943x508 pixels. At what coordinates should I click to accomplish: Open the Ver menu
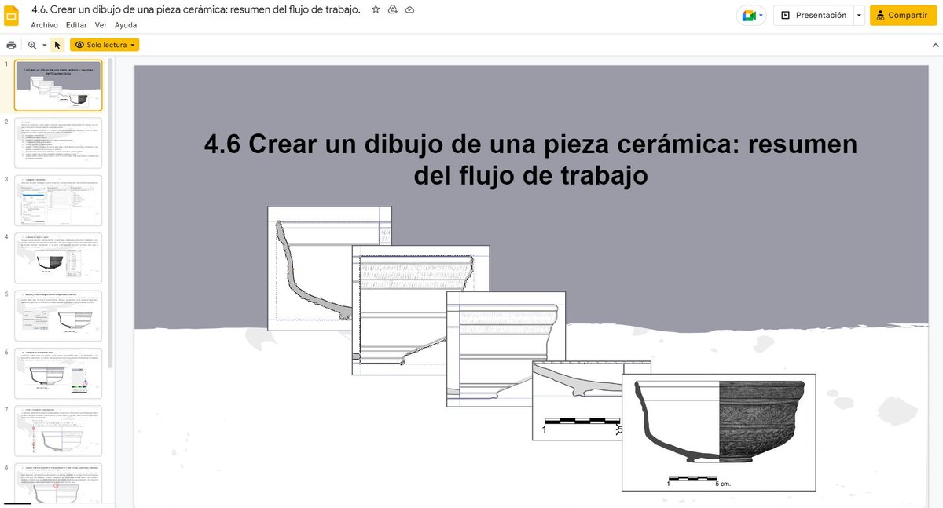click(101, 24)
